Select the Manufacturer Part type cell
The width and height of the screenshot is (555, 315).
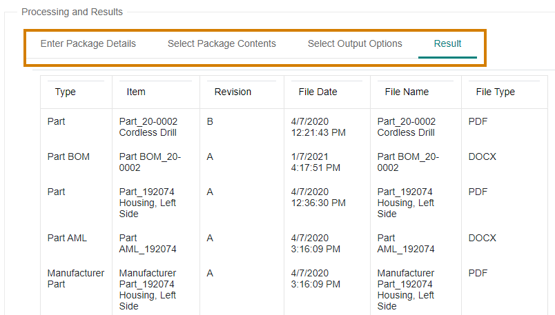[x=76, y=278]
